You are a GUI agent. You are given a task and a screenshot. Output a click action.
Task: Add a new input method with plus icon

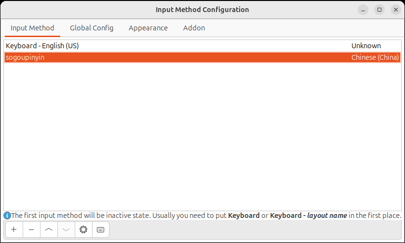point(14,229)
